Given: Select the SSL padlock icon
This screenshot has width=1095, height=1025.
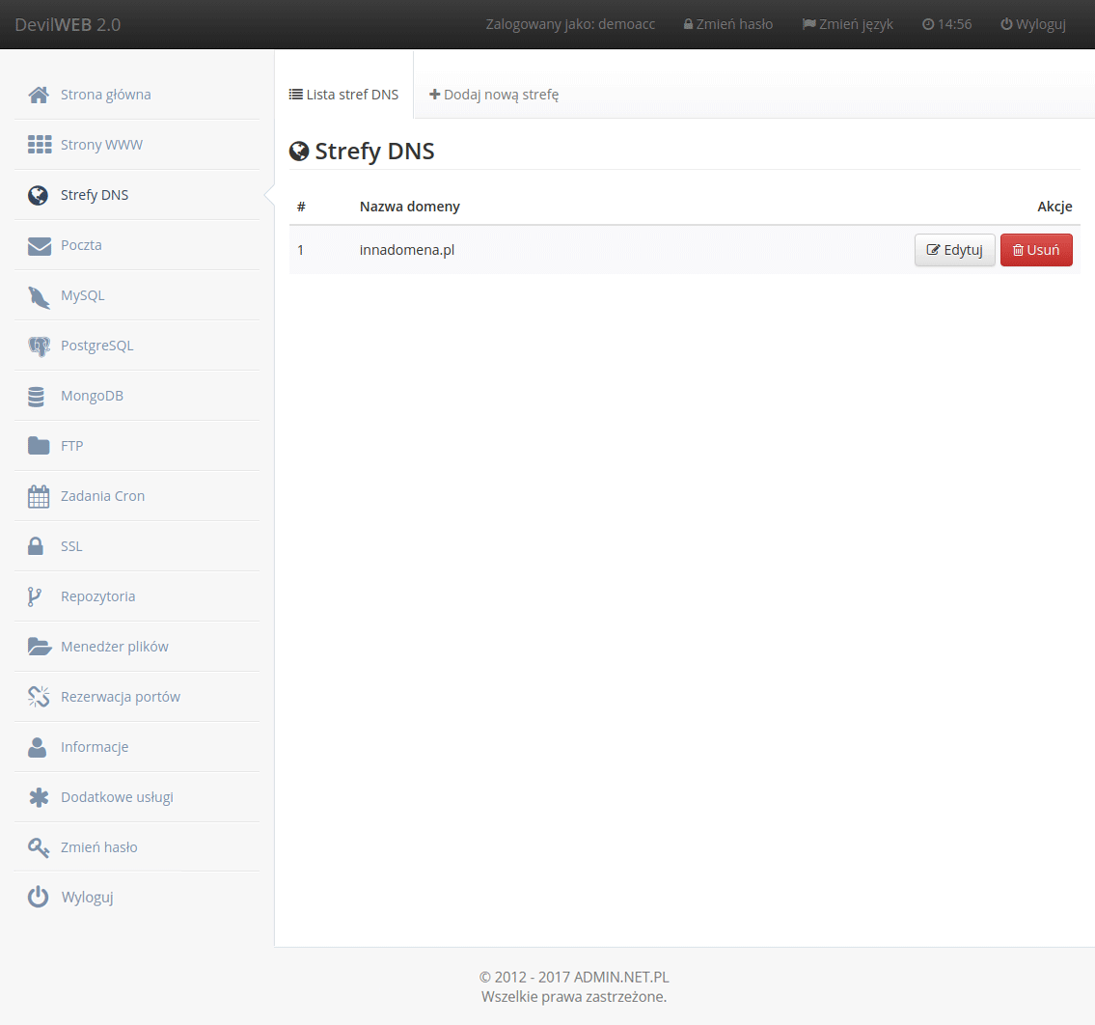Looking at the screenshot, I should [x=36, y=546].
